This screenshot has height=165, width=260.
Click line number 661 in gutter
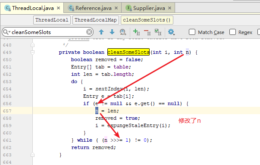pos(7,140)
